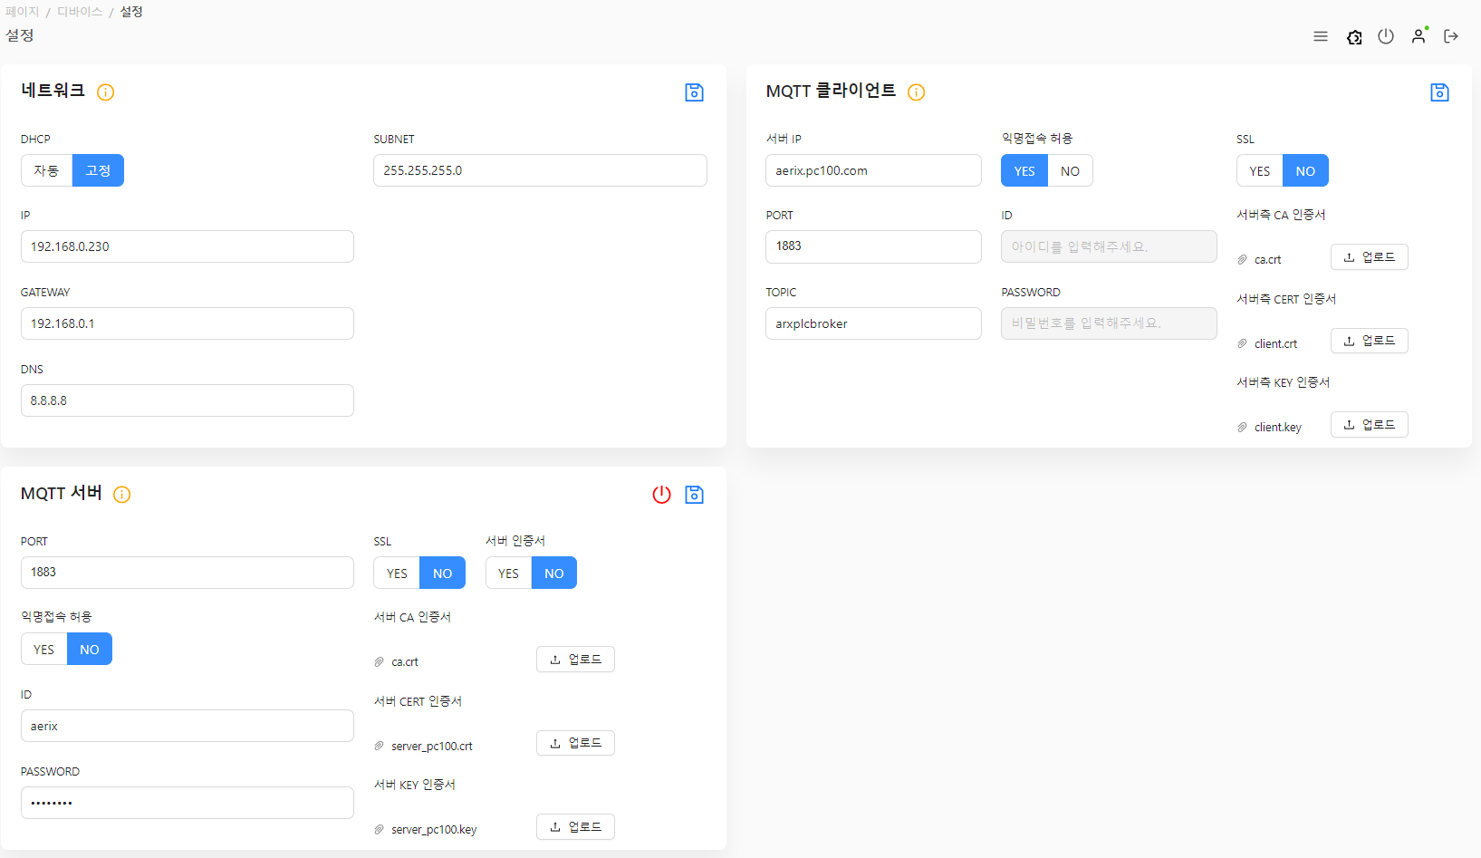Upload server_pc100.key file
The image size is (1481, 858).
coord(575,827)
